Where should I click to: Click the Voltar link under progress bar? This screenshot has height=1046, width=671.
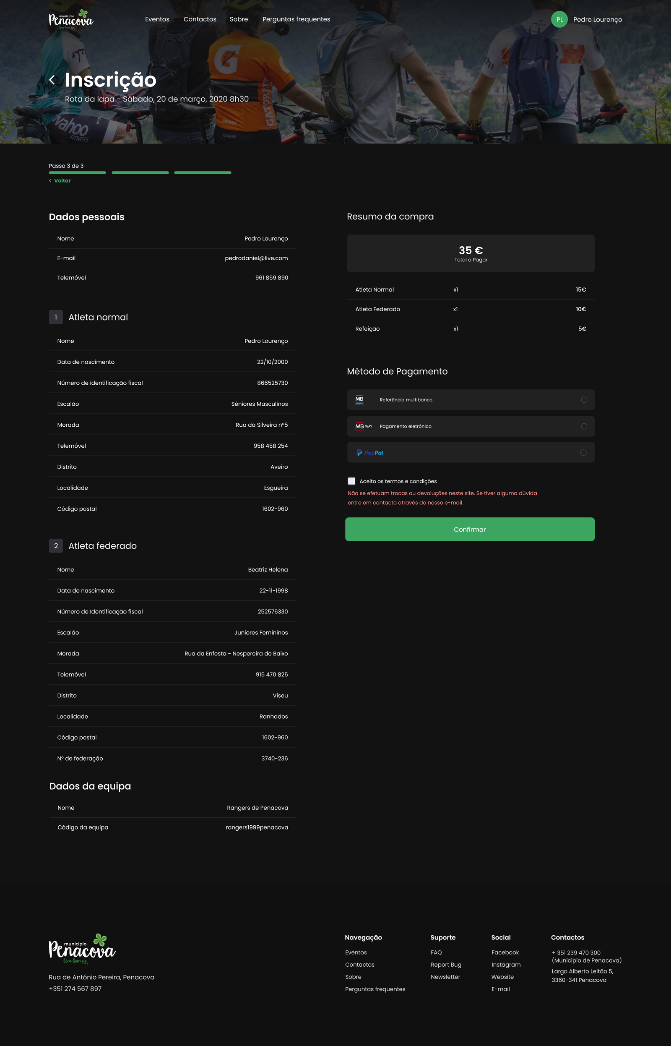point(60,181)
